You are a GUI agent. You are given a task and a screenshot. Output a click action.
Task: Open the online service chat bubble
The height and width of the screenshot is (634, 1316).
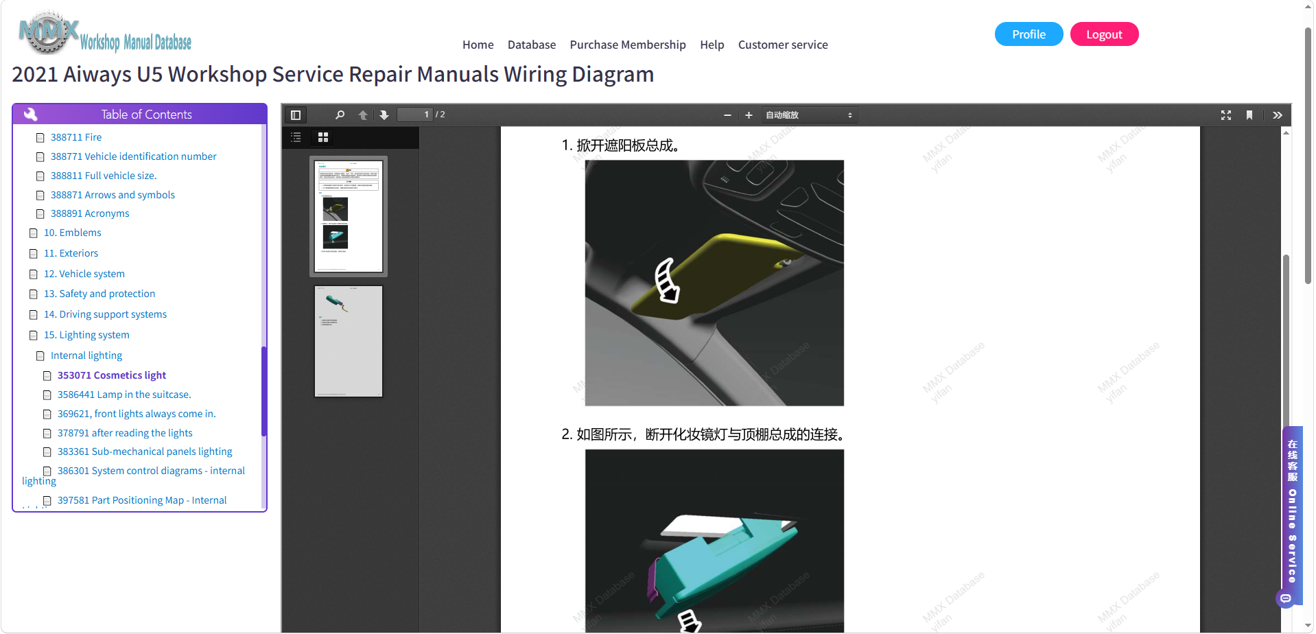pos(1285,598)
